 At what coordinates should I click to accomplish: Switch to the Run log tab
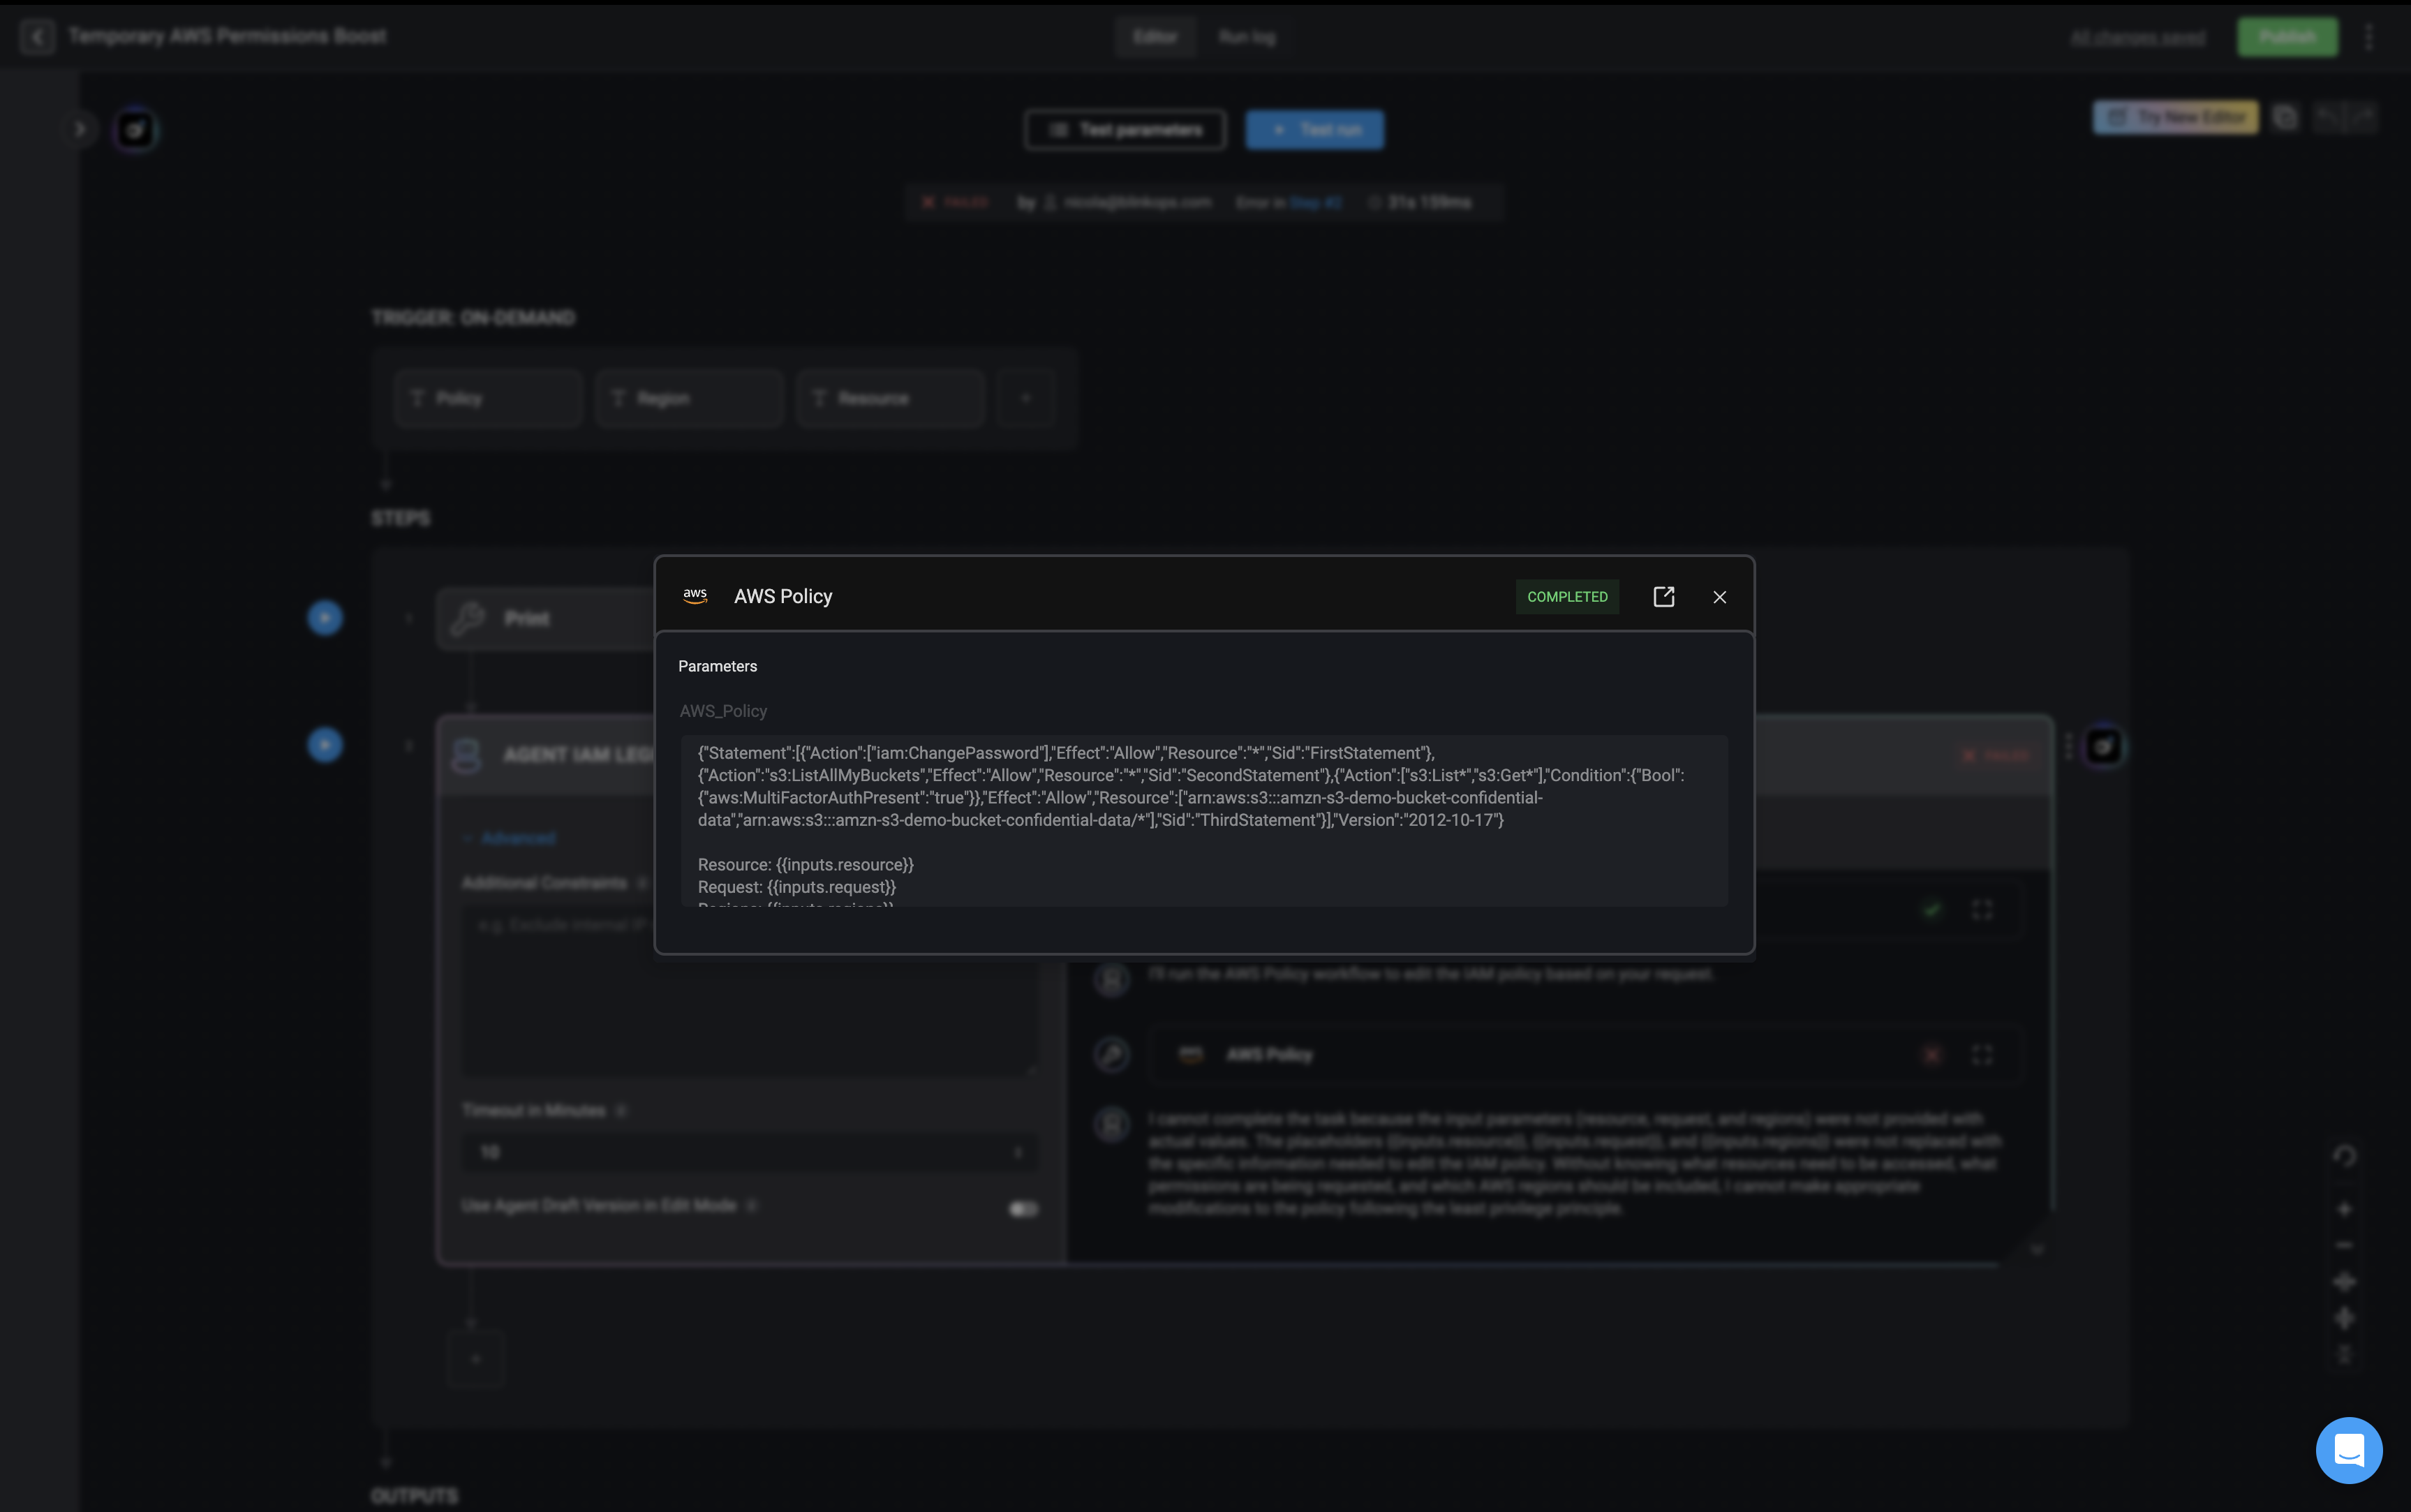tap(1247, 37)
